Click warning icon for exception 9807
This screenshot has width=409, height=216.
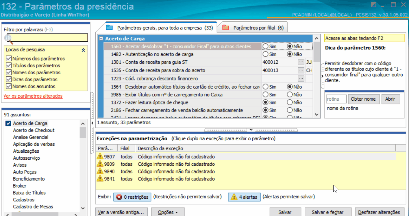point(100,156)
